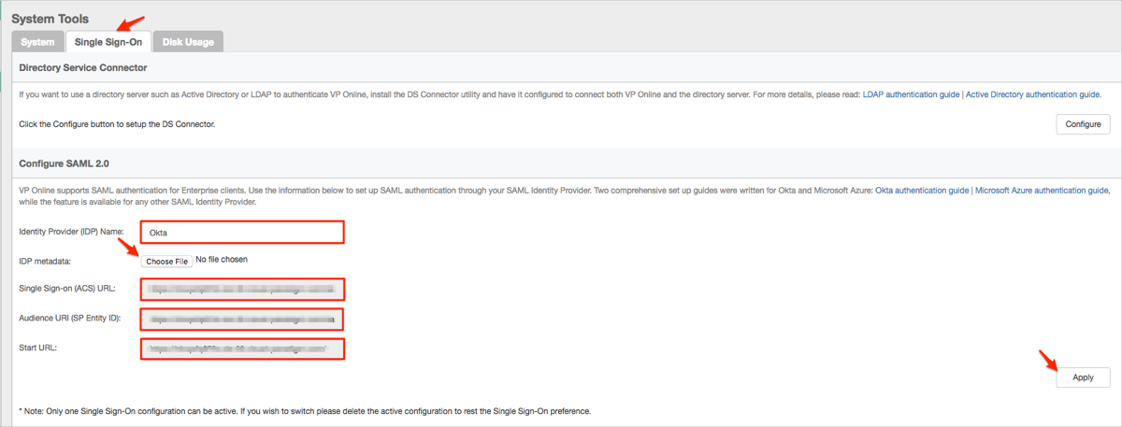Open the Microsoft Azure authentication guide link
The height and width of the screenshot is (427, 1122).
click(x=1042, y=190)
